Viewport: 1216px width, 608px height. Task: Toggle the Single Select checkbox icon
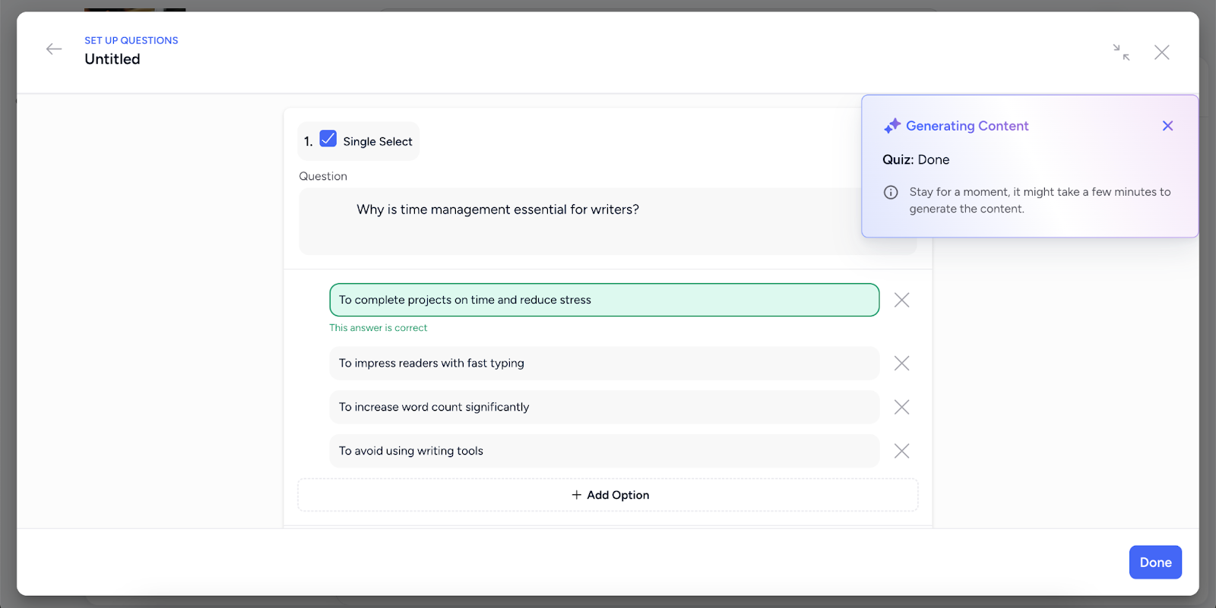(x=328, y=139)
